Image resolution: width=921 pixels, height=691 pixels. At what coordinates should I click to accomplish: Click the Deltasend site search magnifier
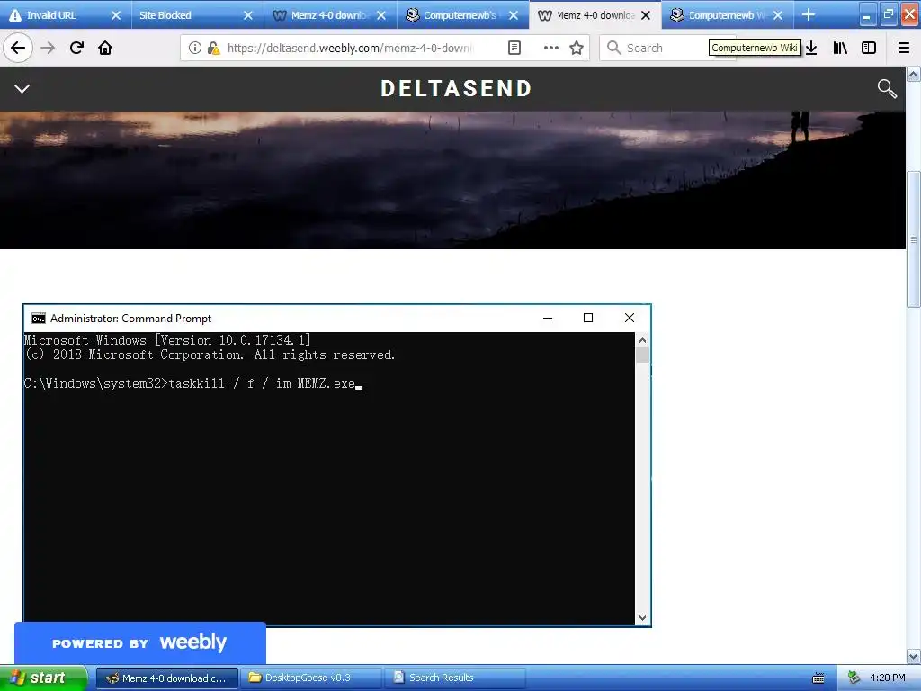click(887, 89)
